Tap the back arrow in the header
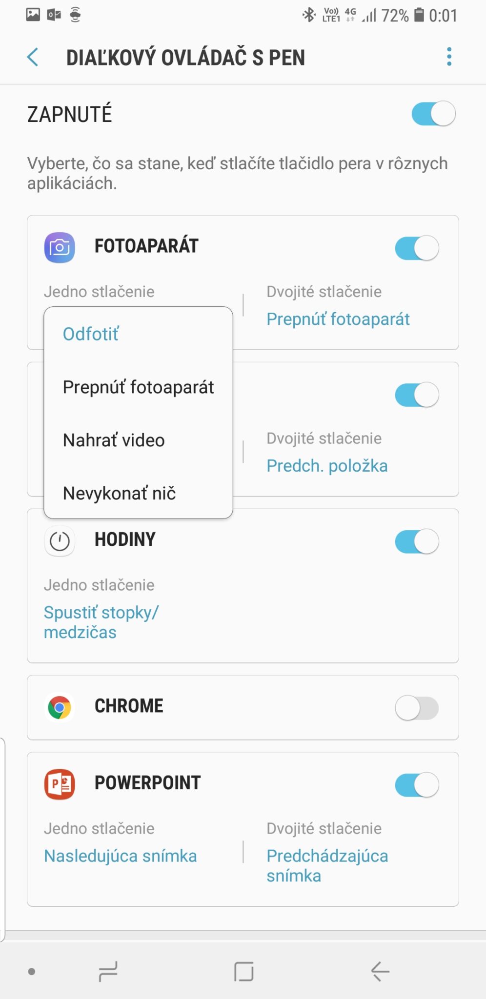 pos(33,57)
